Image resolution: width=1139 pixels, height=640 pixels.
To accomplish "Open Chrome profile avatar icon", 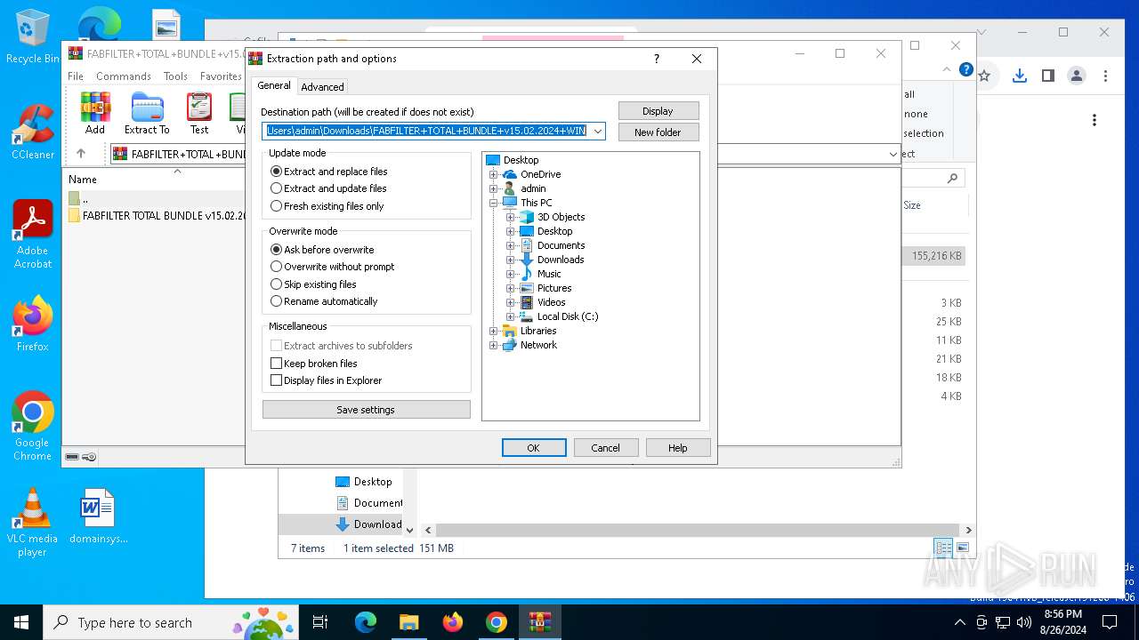I will coord(1077,76).
